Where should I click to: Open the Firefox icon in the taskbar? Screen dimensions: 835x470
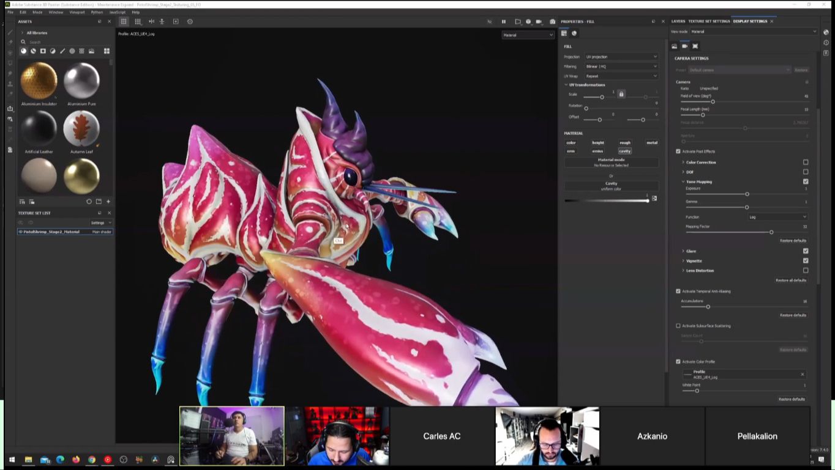click(x=76, y=460)
